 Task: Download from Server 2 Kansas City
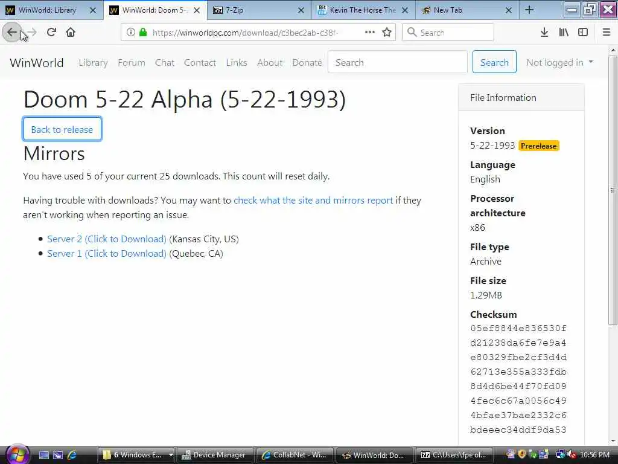tap(106, 239)
